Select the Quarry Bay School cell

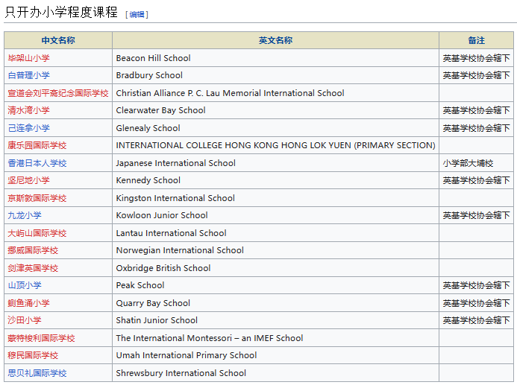coord(275,303)
